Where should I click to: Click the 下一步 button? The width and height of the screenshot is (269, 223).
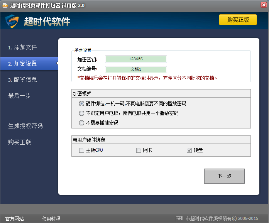click(224, 176)
